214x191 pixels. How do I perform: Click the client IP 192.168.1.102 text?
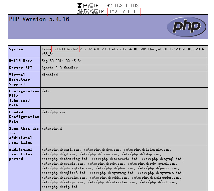pyautogui.click(x=121, y=6)
